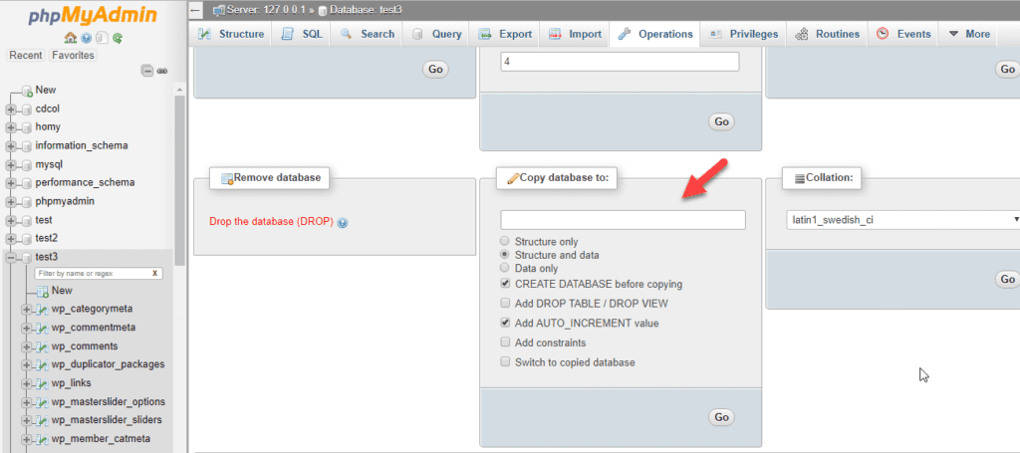Open the Search tab
The height and width of the screenshot is (453, 1020).
click(x=367, y=35)
